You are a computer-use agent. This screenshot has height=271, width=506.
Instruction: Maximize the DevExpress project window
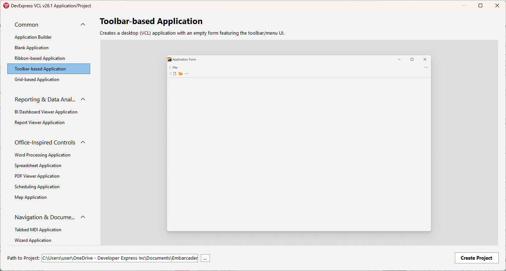480,5
